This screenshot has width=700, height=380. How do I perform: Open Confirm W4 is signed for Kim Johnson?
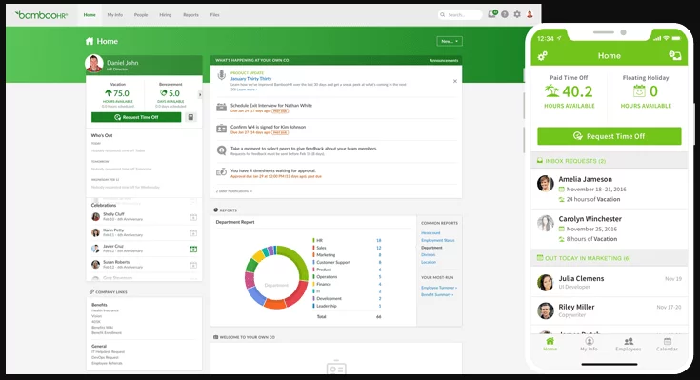[x=268, y=127]
